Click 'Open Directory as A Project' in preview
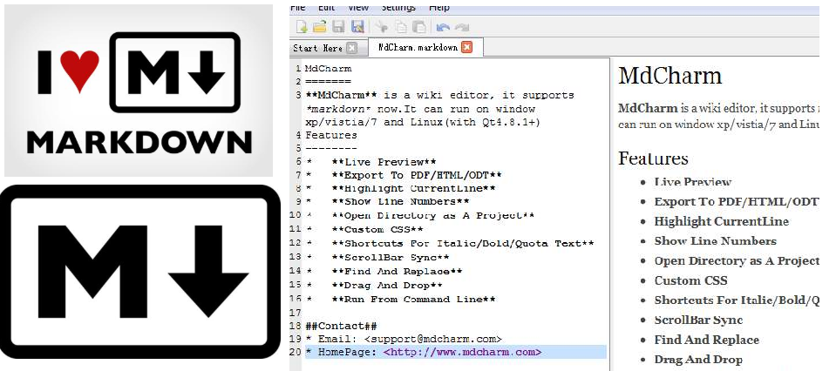This screenshot has height=371, width=836. click(x=737, y=260)
